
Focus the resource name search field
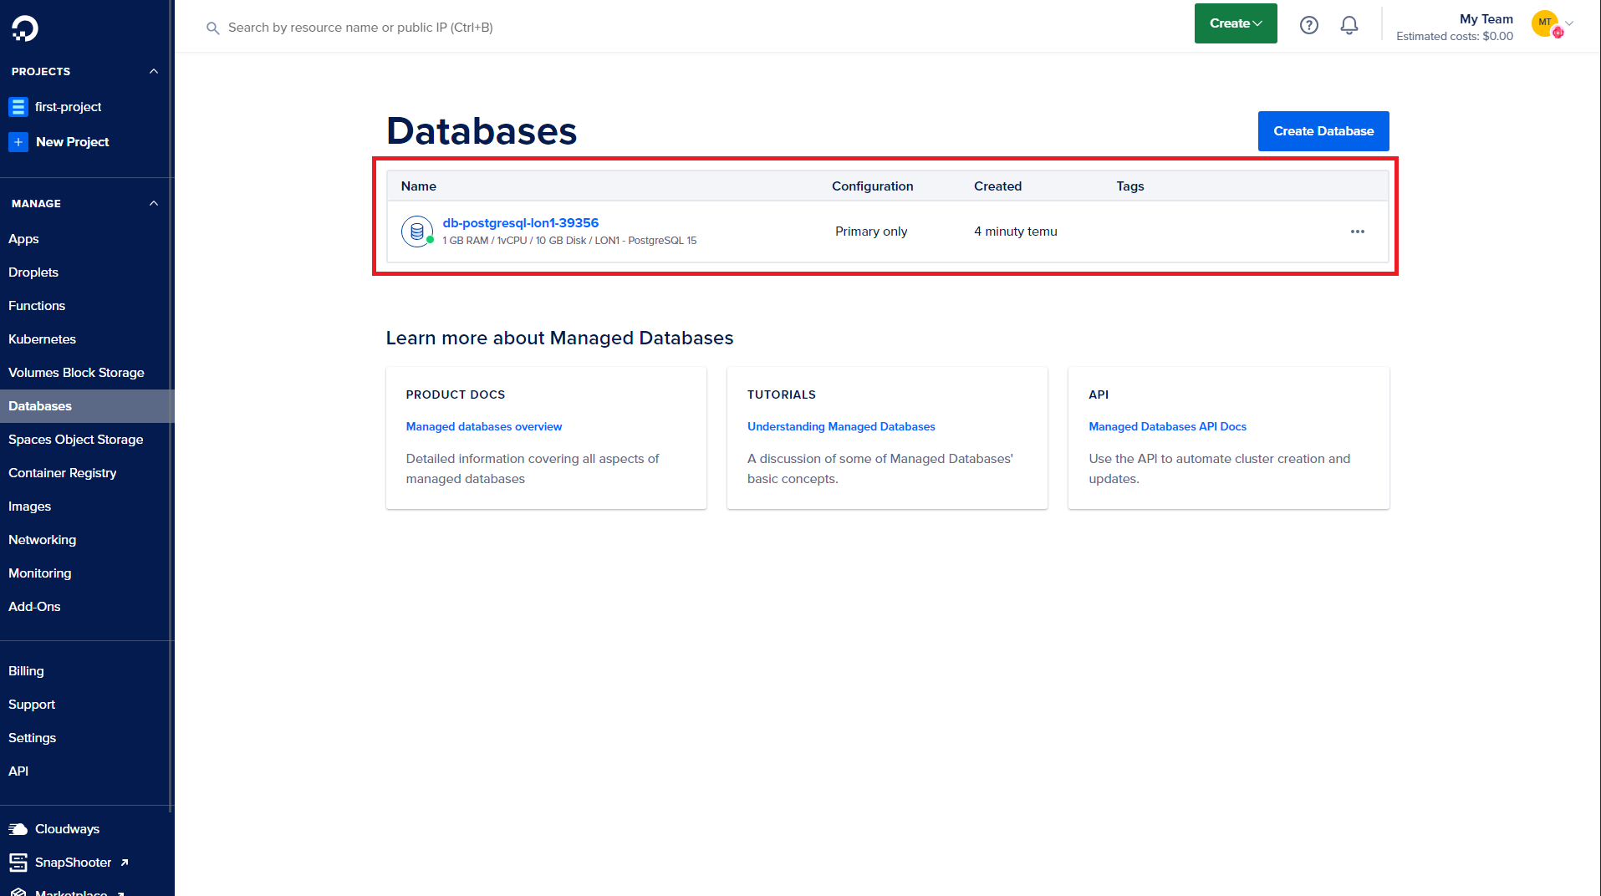(360, 28)
